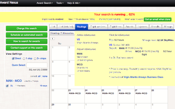Click the search running 62% status text
This screenshot has width=175, height=109.
tap(114, 14)
